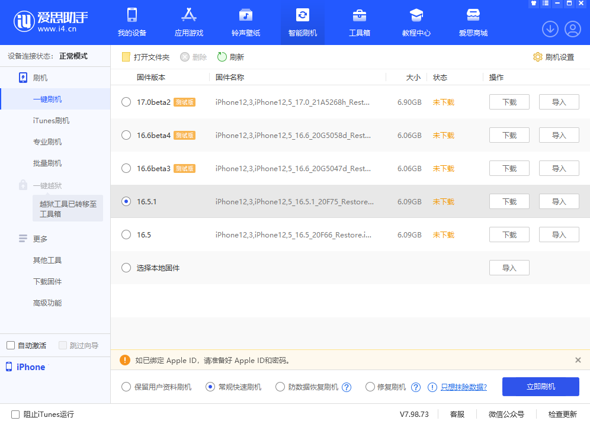This screenshot has width=590, height=424.
Task: Select 保留用户资料刷机 flash mode
Action: (x=125, y=387)
